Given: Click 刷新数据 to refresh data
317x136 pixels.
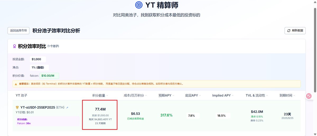Looking at the screenshot, I should pyautogui.click(x=295, y=31).
